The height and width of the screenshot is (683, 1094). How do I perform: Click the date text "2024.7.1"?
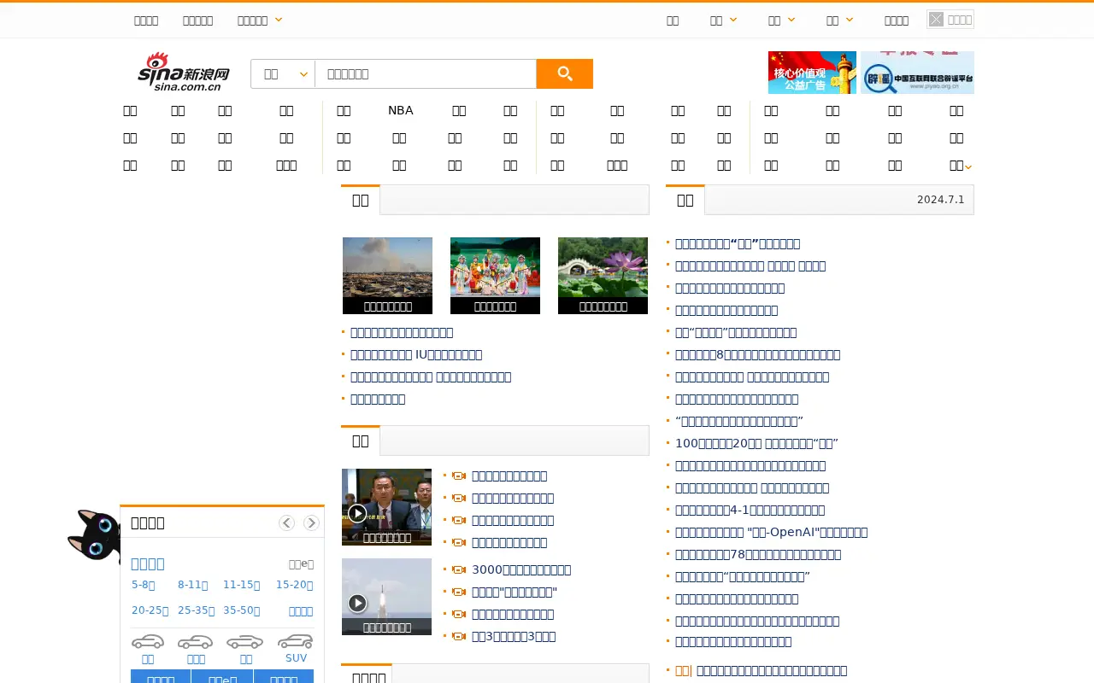[940, 200]
